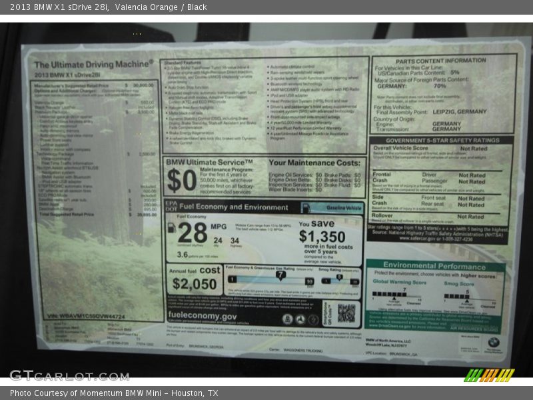Click the '5' marker on Smog Rating scale
533x400 pixels.
(339, 277)
